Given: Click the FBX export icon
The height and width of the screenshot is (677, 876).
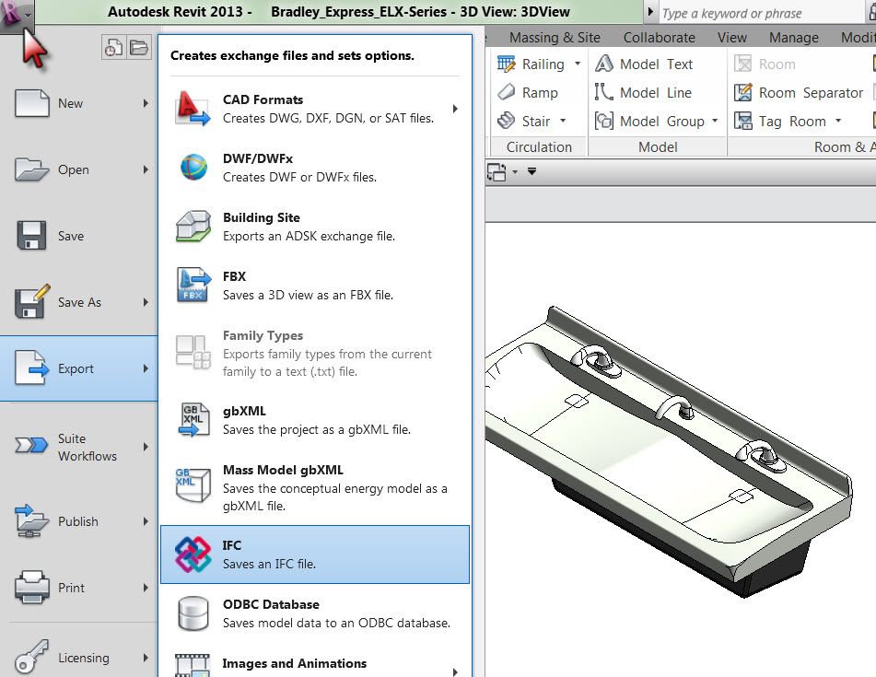Looking at the screenshot, I should click(x=193, y=285).
